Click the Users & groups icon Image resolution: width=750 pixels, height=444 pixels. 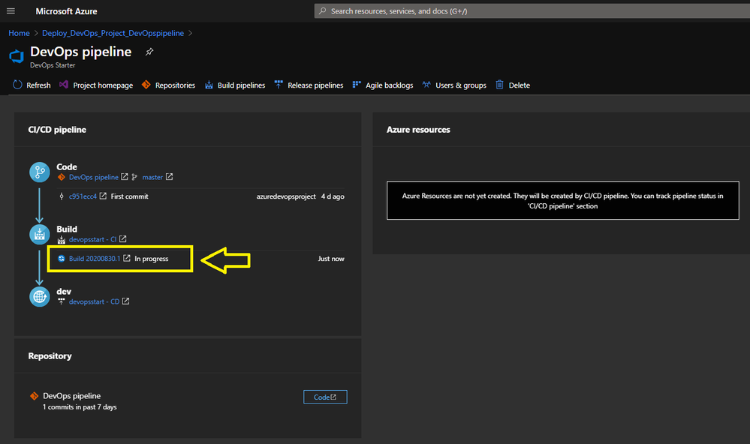(426, 85)
